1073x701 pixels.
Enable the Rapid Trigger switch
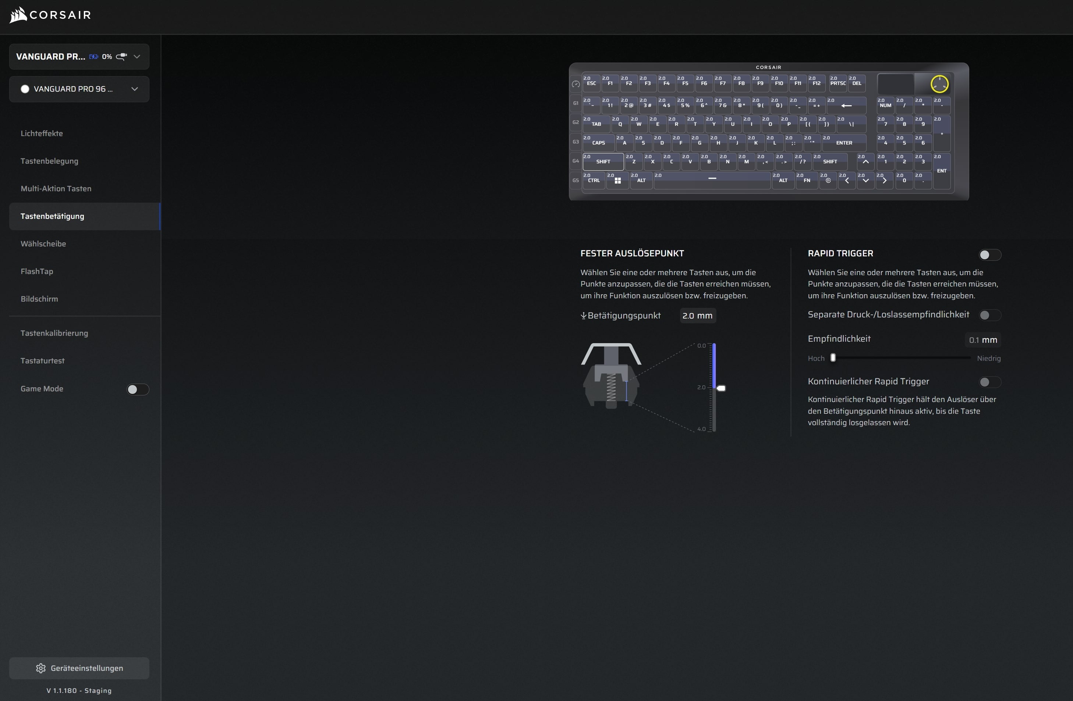click(x=989, y=255)
